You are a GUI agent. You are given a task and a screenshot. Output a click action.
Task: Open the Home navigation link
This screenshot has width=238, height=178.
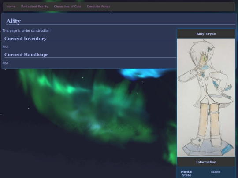point(11,7)
